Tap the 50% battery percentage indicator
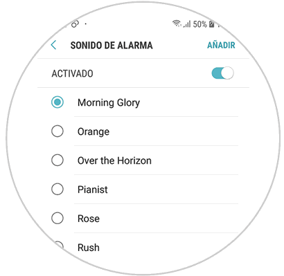 (x=199, y=24)
